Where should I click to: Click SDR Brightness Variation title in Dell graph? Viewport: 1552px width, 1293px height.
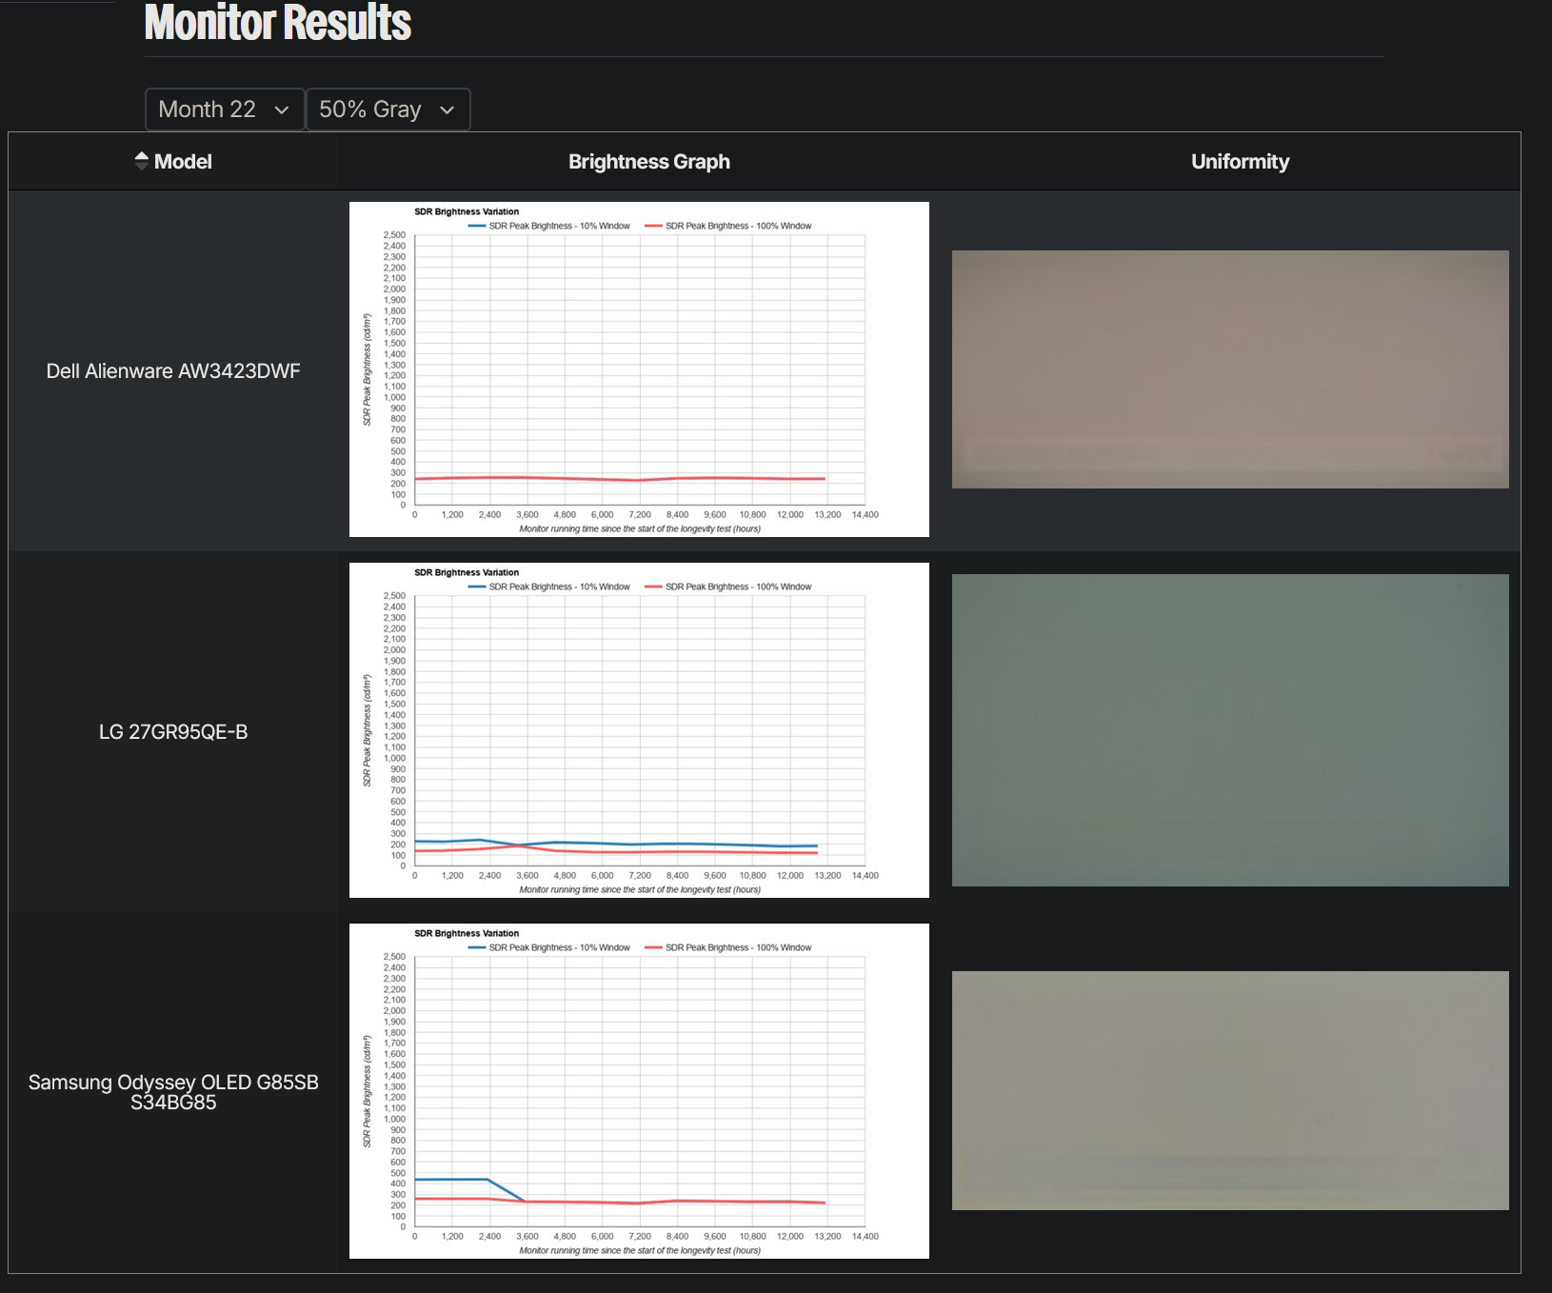pyautogui.click(x=467, y=212)
